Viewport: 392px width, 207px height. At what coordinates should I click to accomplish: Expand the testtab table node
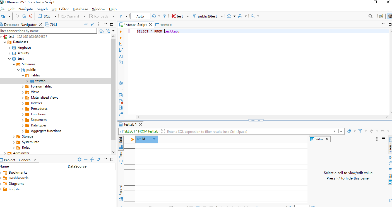point(27,81)
